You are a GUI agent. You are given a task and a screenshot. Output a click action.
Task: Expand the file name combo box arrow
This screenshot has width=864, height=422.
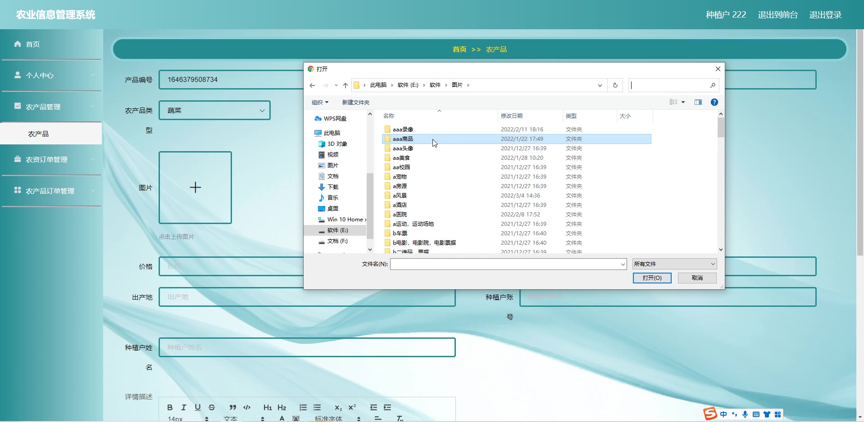tap(623, 264)
